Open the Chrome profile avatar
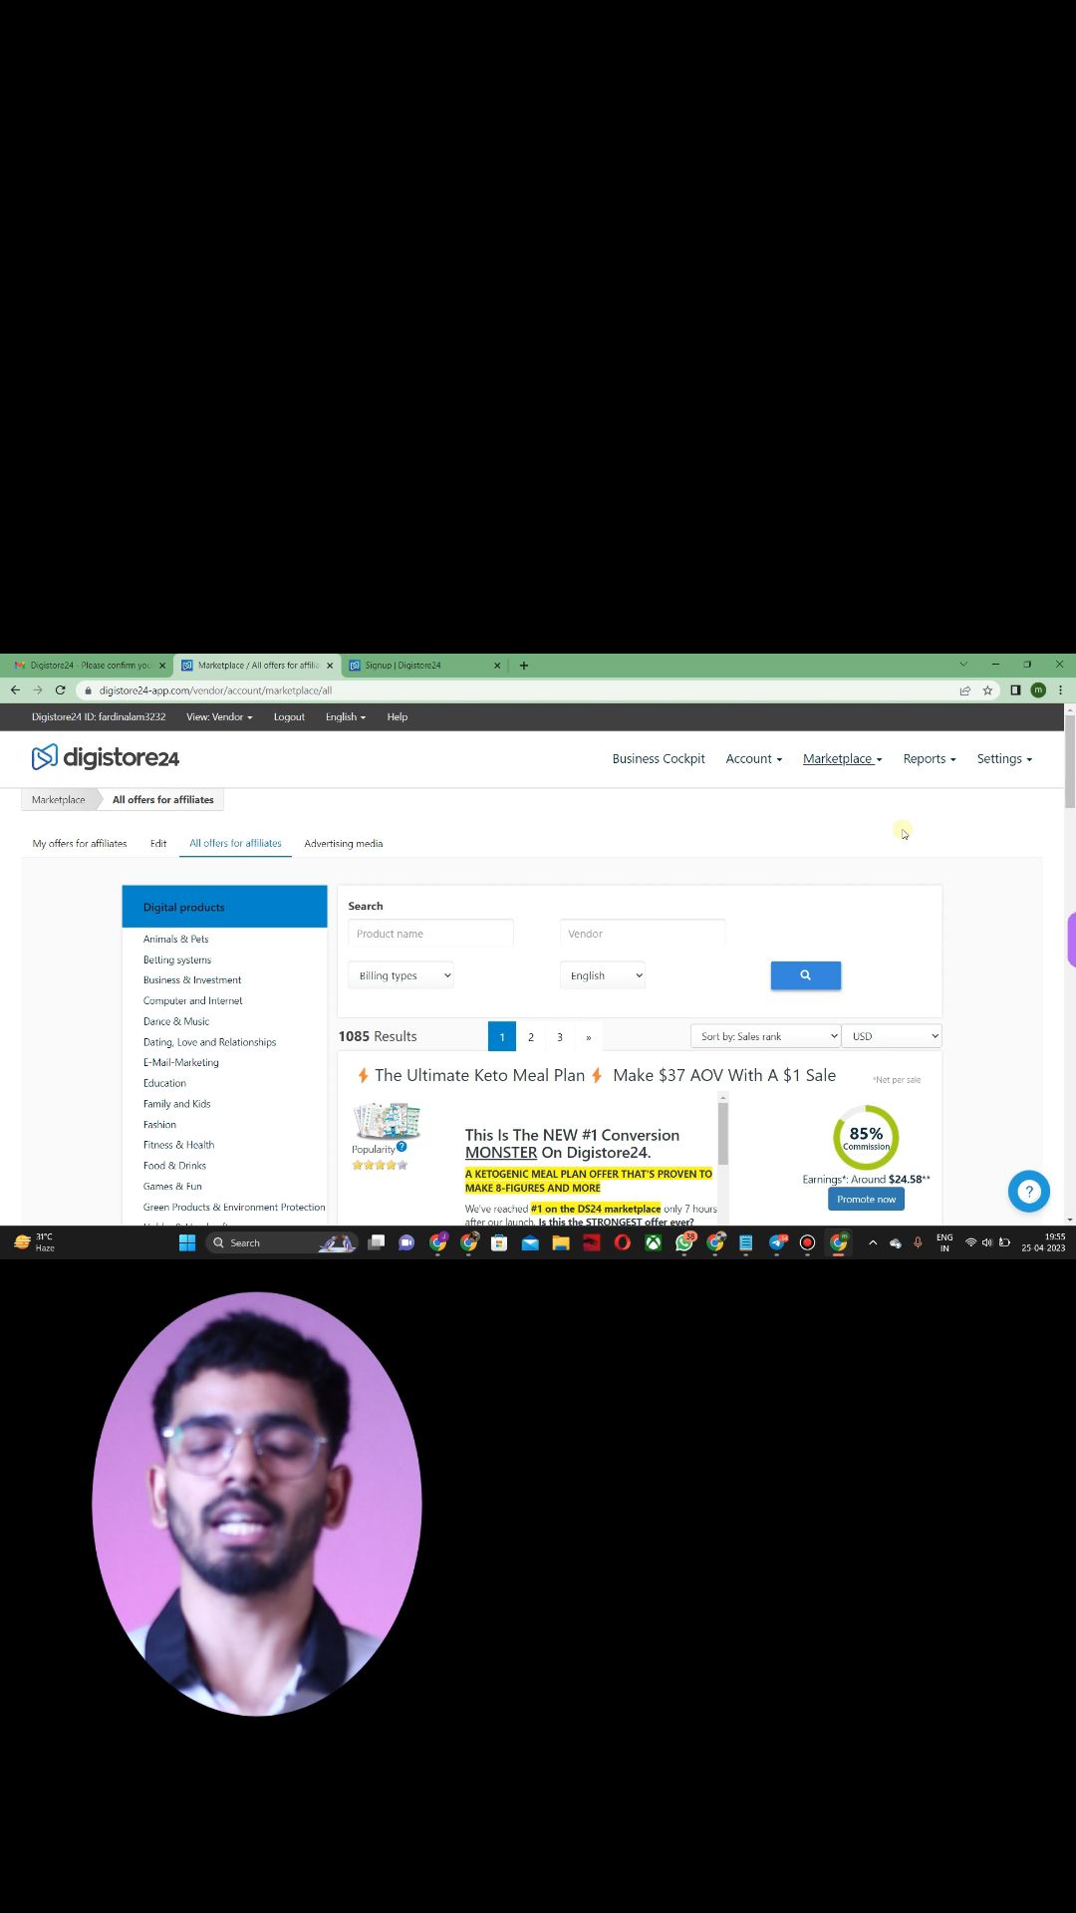This screenshot has height=1913, width=1076. click(1038, 689)
